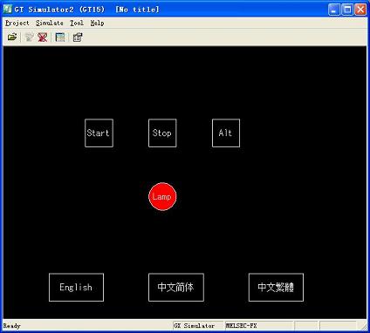This screenshot has height=333, width=370.
Task: Click the greyed-out Start simulation icon
Action: pyautogui.click(x=29, y=37)
